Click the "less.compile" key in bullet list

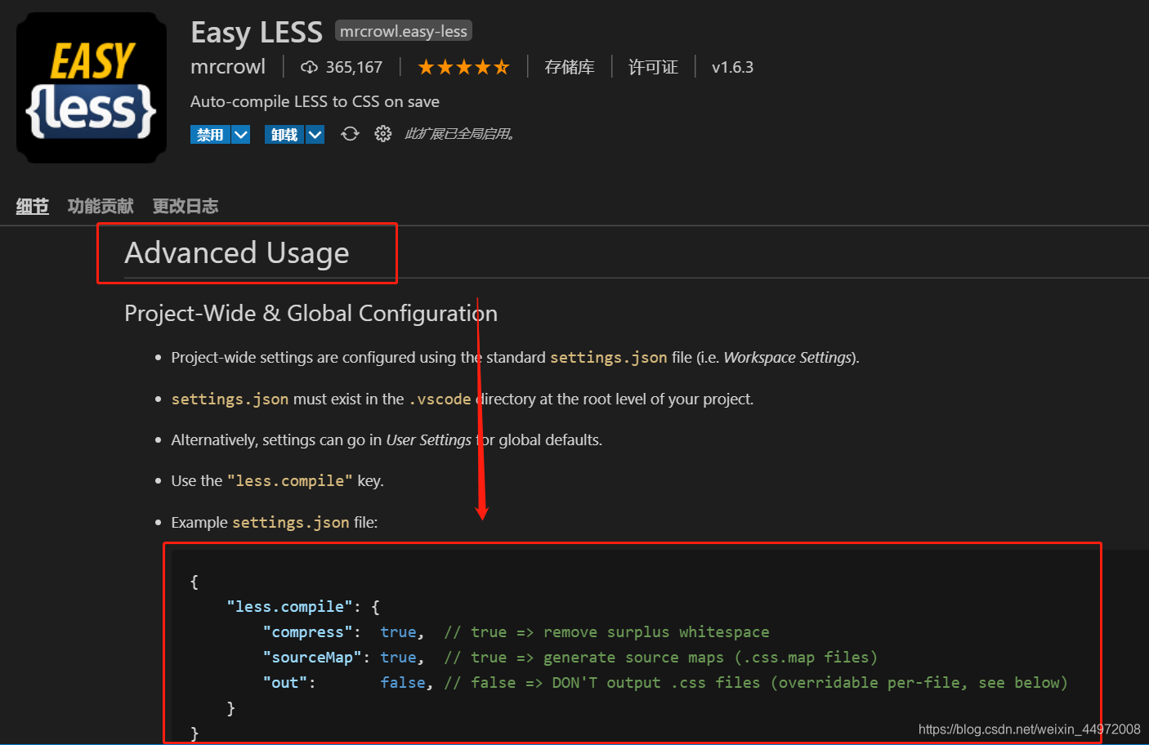pyautogui.click(x=290, y=480)
